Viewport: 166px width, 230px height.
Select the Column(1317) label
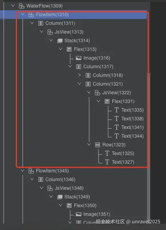98,67
